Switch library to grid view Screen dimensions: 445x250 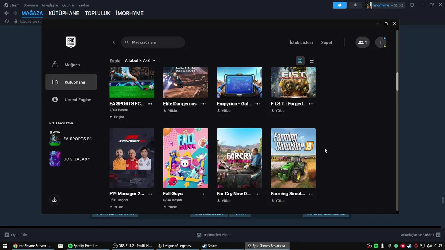click(x=300, y=61)
